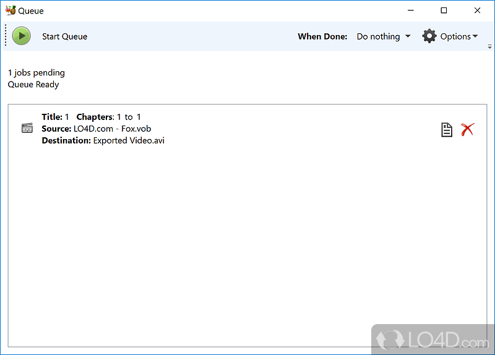Click the Start Queue text label

point(65,36)
